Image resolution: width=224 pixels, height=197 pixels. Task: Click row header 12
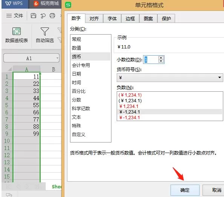[x=7, y=155]
